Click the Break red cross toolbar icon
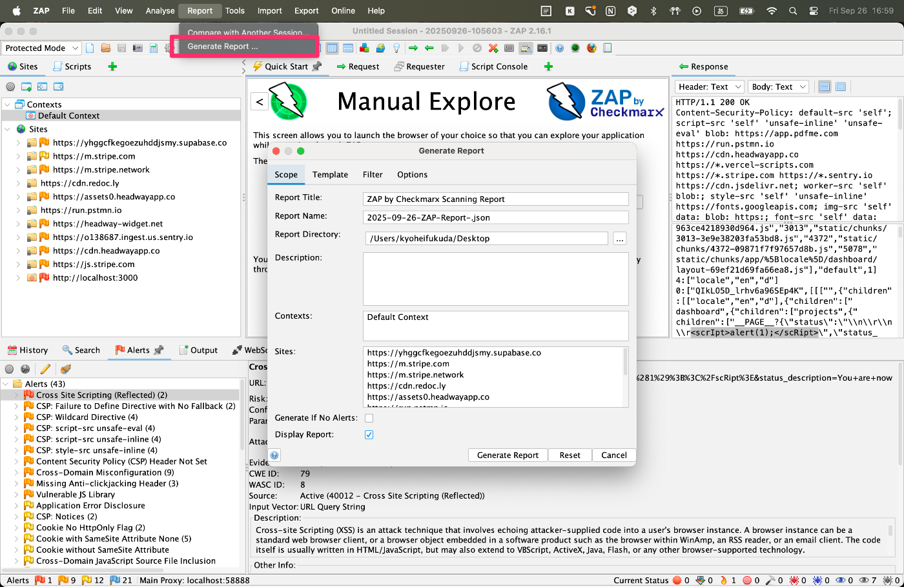The height and width of the screenshot is (587, 904). point(493,48)
